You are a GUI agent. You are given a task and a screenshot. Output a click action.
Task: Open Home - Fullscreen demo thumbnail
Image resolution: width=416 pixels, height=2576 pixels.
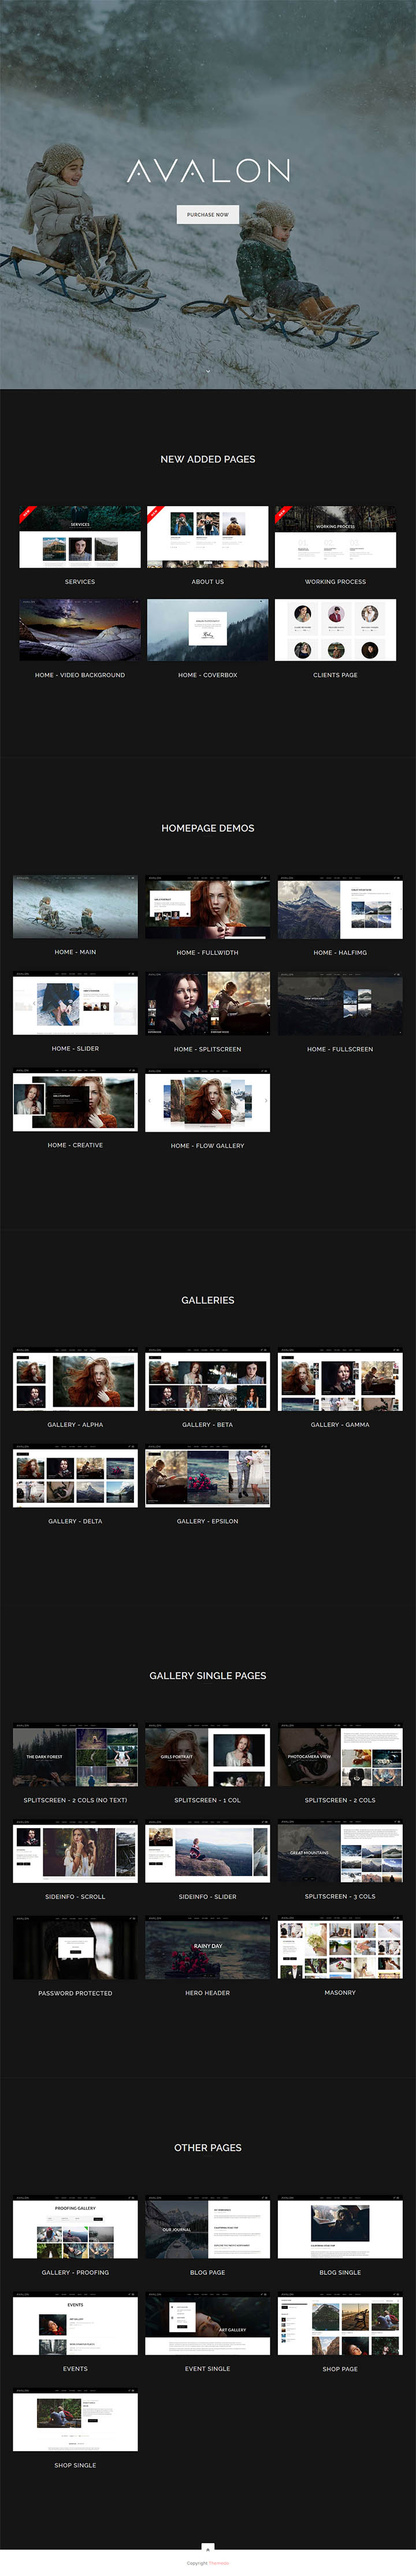click(340, 1003)
